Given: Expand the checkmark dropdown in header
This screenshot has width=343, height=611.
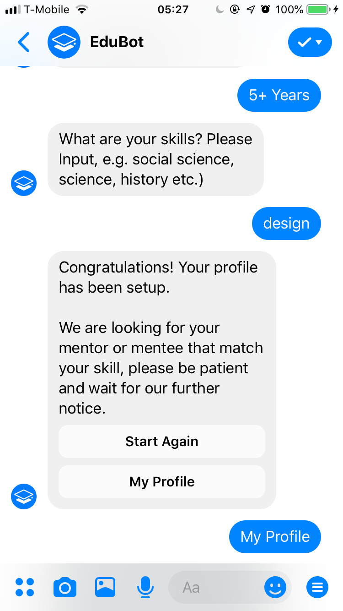Looking at the screenshot, I should pos(310,42).
